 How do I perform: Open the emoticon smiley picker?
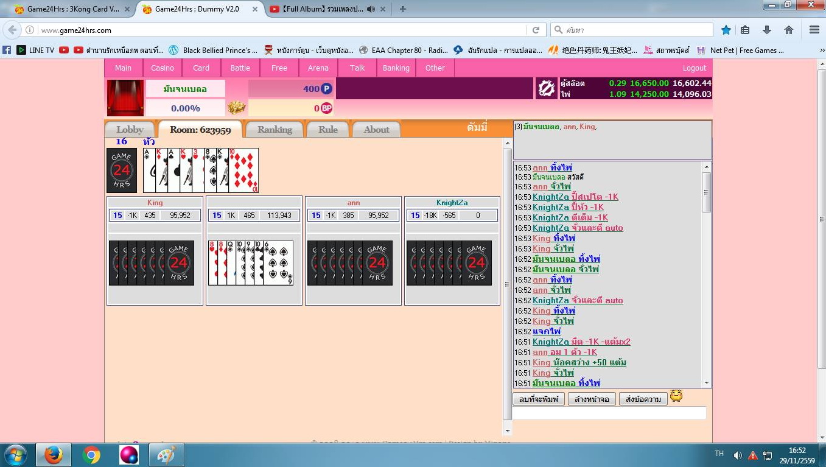[676, 396]
